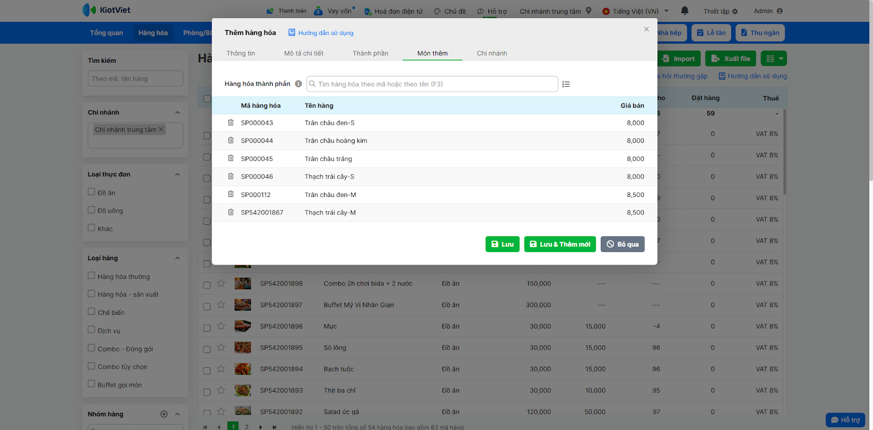Click the info icon next to Hàng hóa thành phần
873x430 pixels.
pyautogui.click(x=298, y=84)
